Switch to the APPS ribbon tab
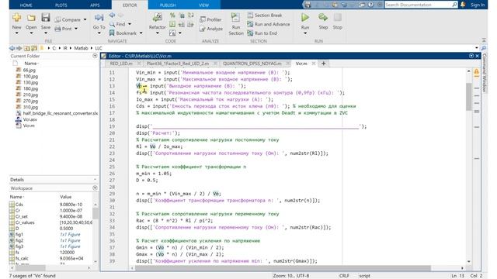This screenshot has height=279, width=497. point(95,5)
